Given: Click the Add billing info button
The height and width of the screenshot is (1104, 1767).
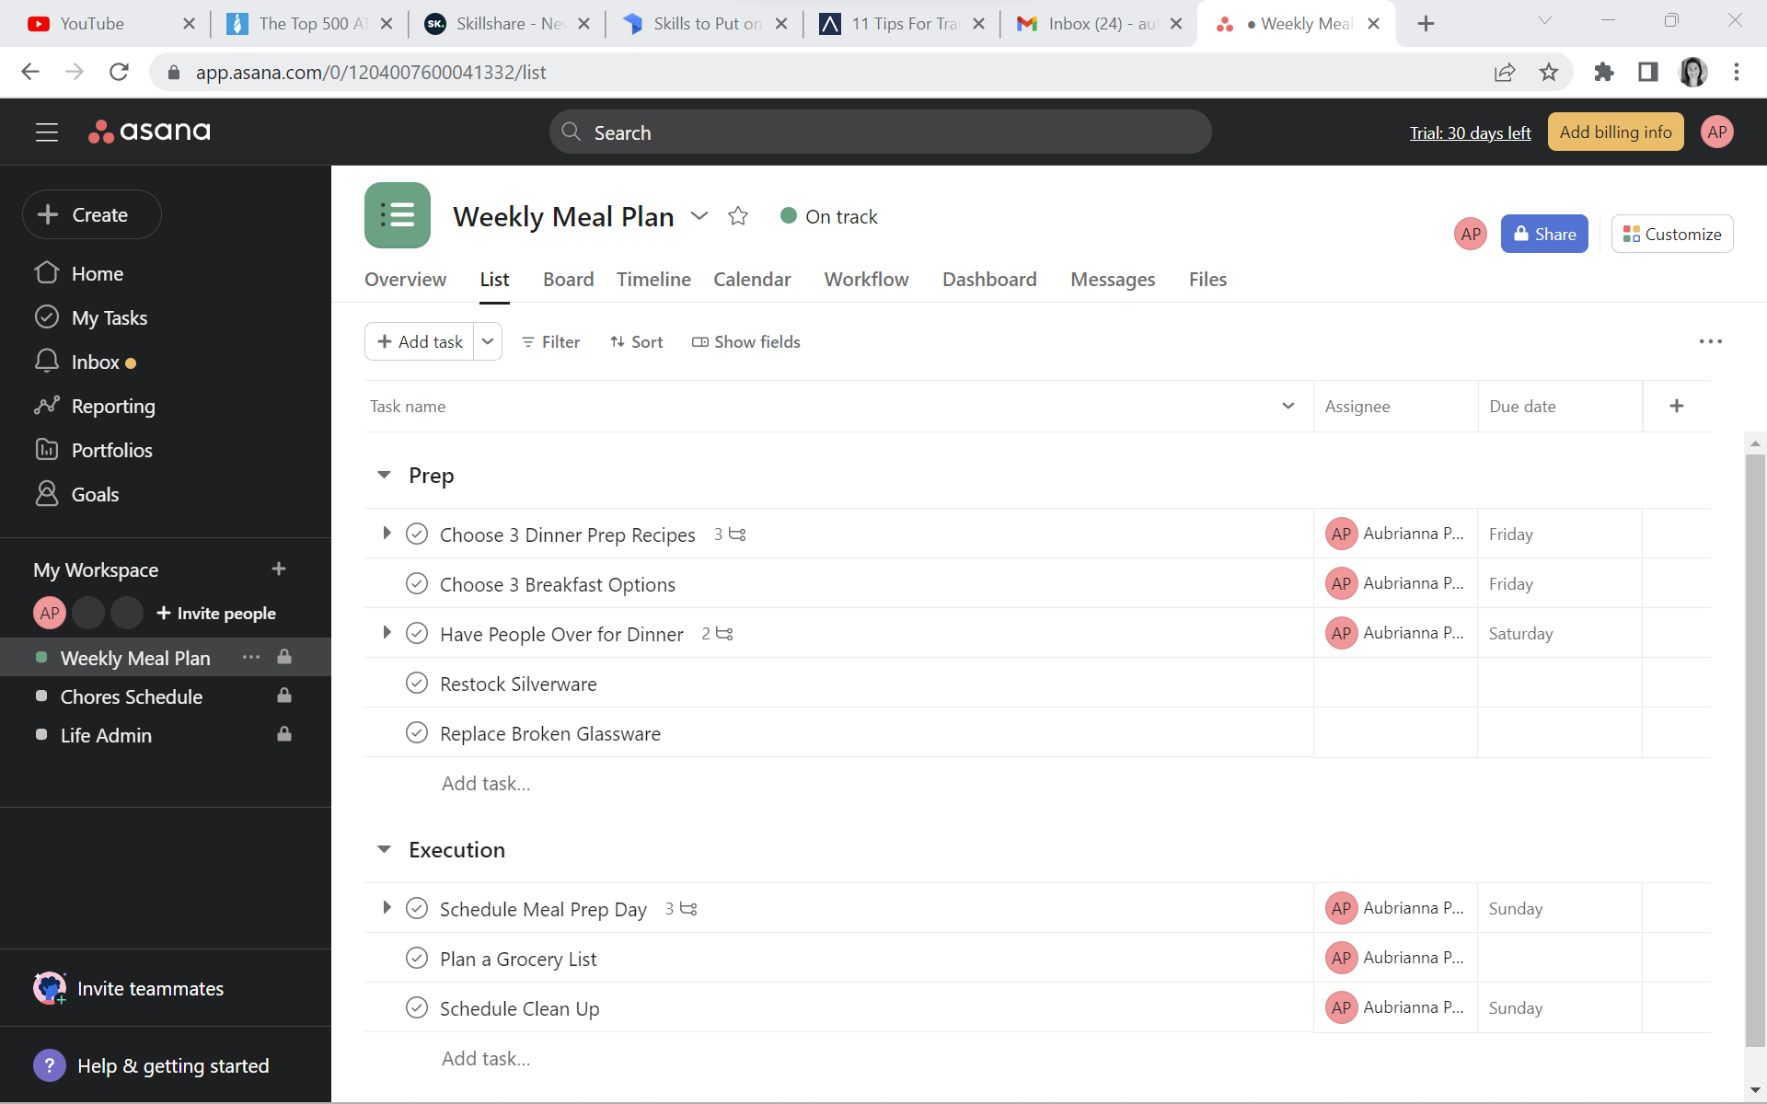Looking at the screenshot, I should [1615, 132].
